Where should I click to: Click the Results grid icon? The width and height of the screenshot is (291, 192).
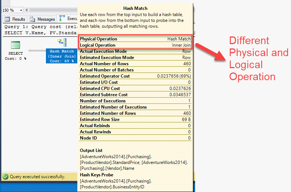coord(7,19)
